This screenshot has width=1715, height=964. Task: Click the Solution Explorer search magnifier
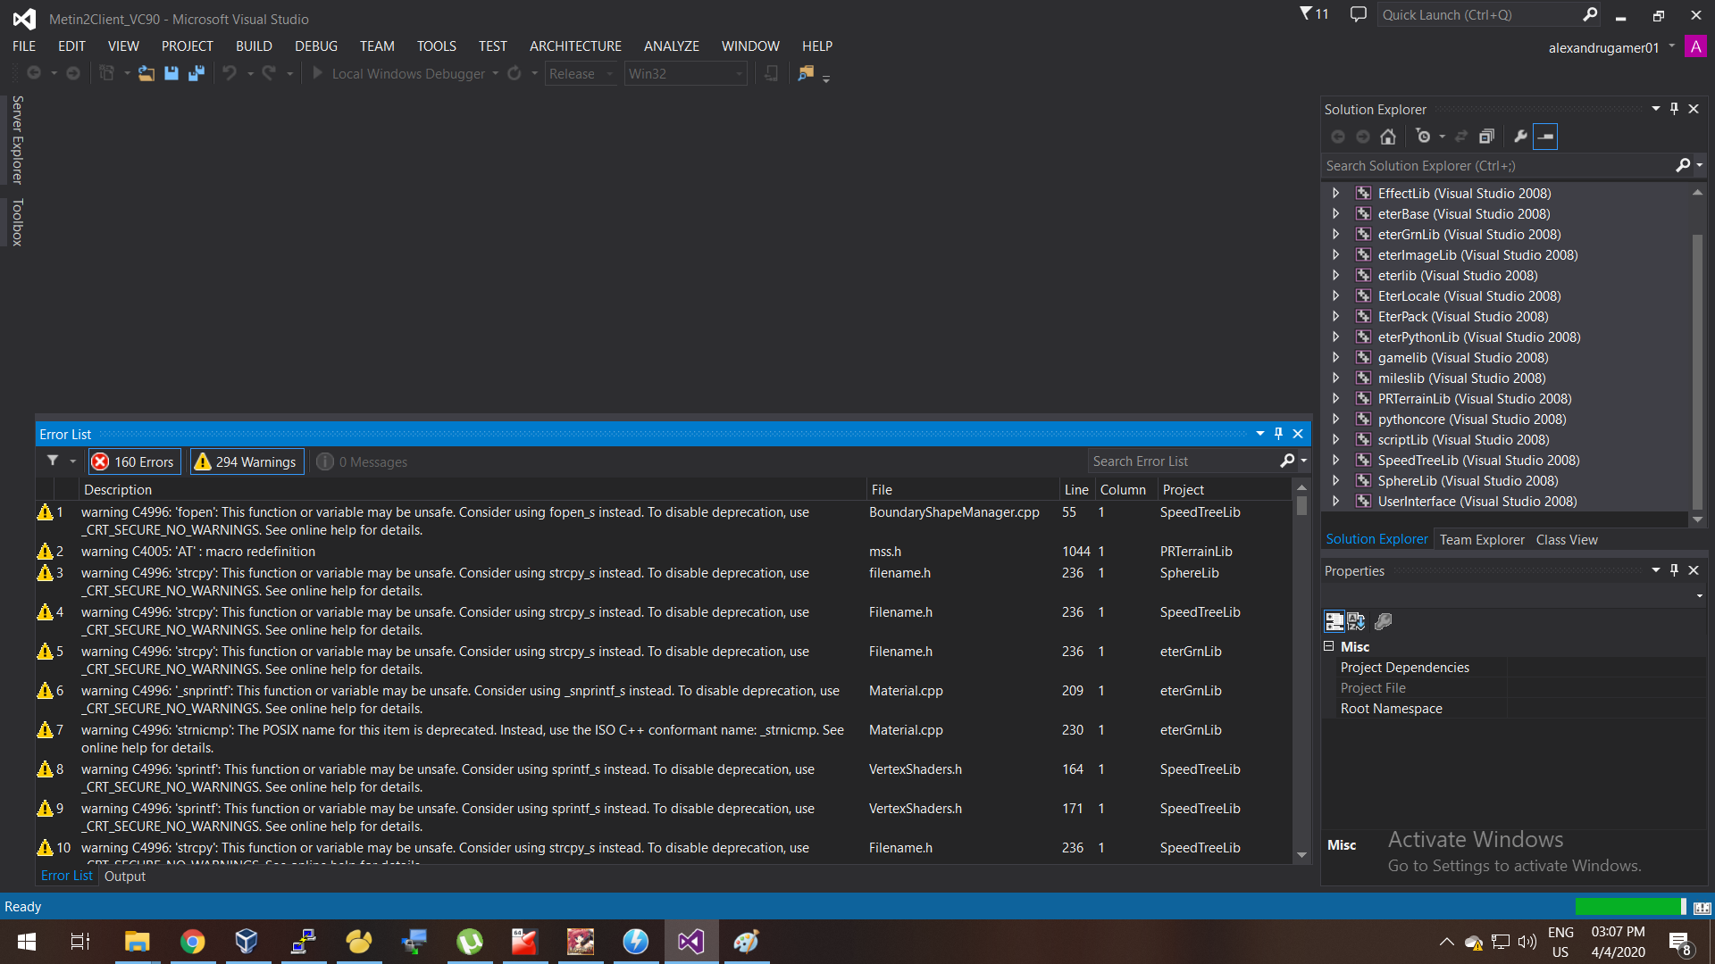point(1683,165)
